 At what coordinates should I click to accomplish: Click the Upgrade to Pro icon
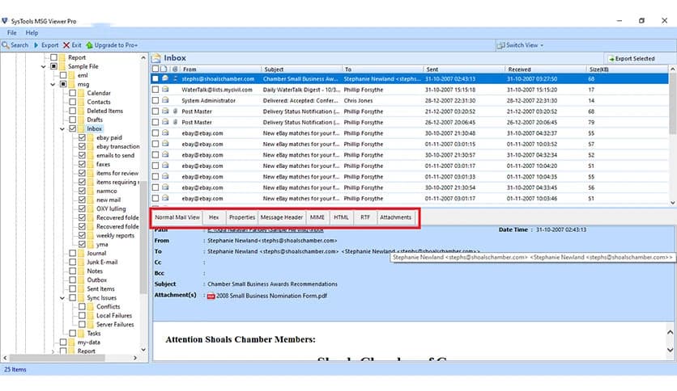pos(89,44)
